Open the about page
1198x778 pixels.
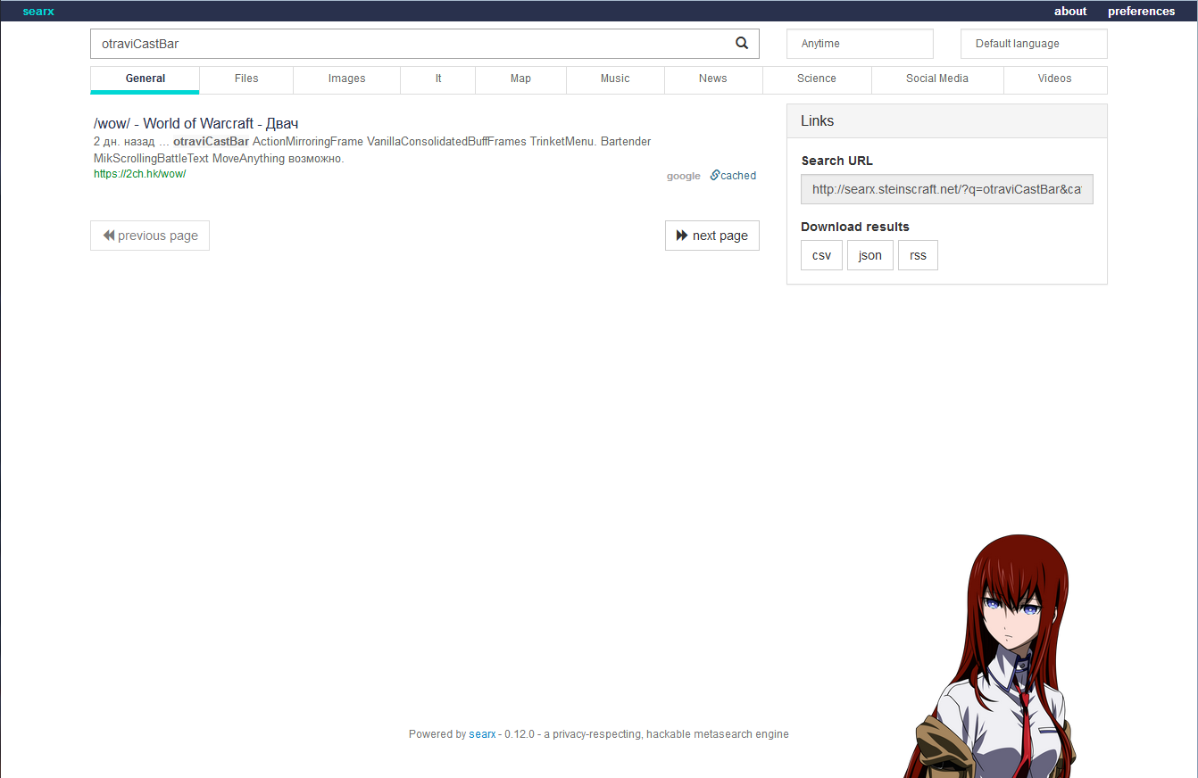pyautogui.click(x=1070, y=12)
